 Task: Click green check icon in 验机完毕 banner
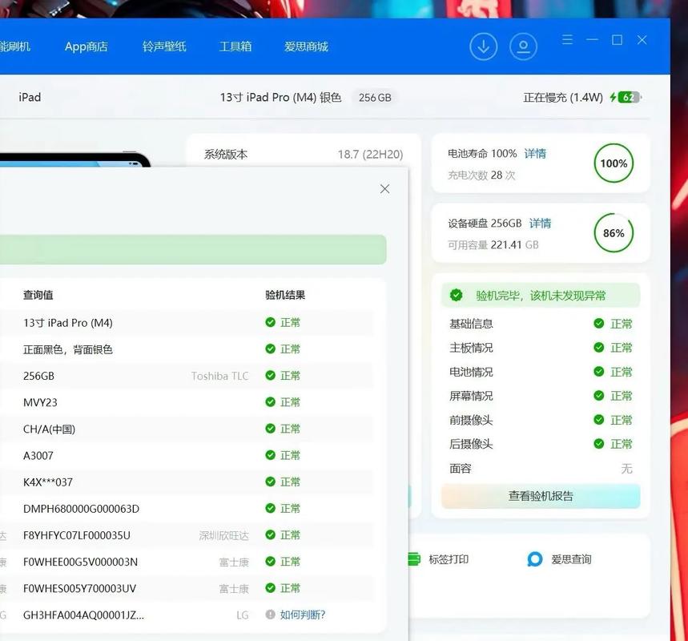pos(457,295)
